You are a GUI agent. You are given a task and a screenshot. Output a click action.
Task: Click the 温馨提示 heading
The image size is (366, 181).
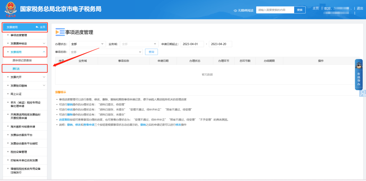coord(60,92)
